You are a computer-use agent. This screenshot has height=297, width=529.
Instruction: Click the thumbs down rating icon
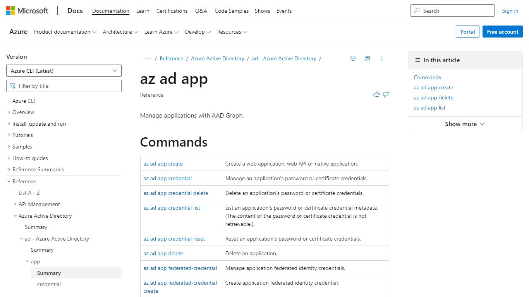[x=386, y=94]
